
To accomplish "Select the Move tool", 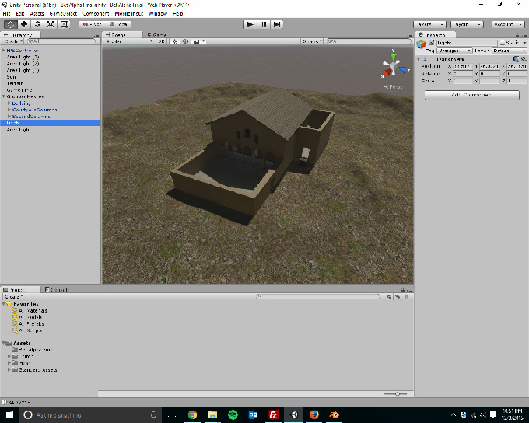I will 24,24.
